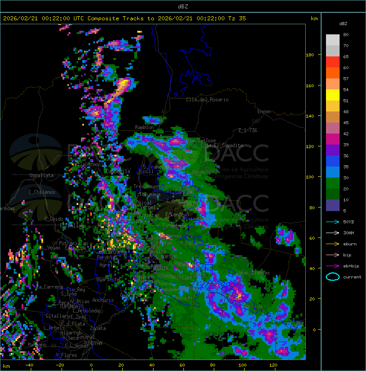Click the 'Agrelo' map label

(x=107, y=265)
